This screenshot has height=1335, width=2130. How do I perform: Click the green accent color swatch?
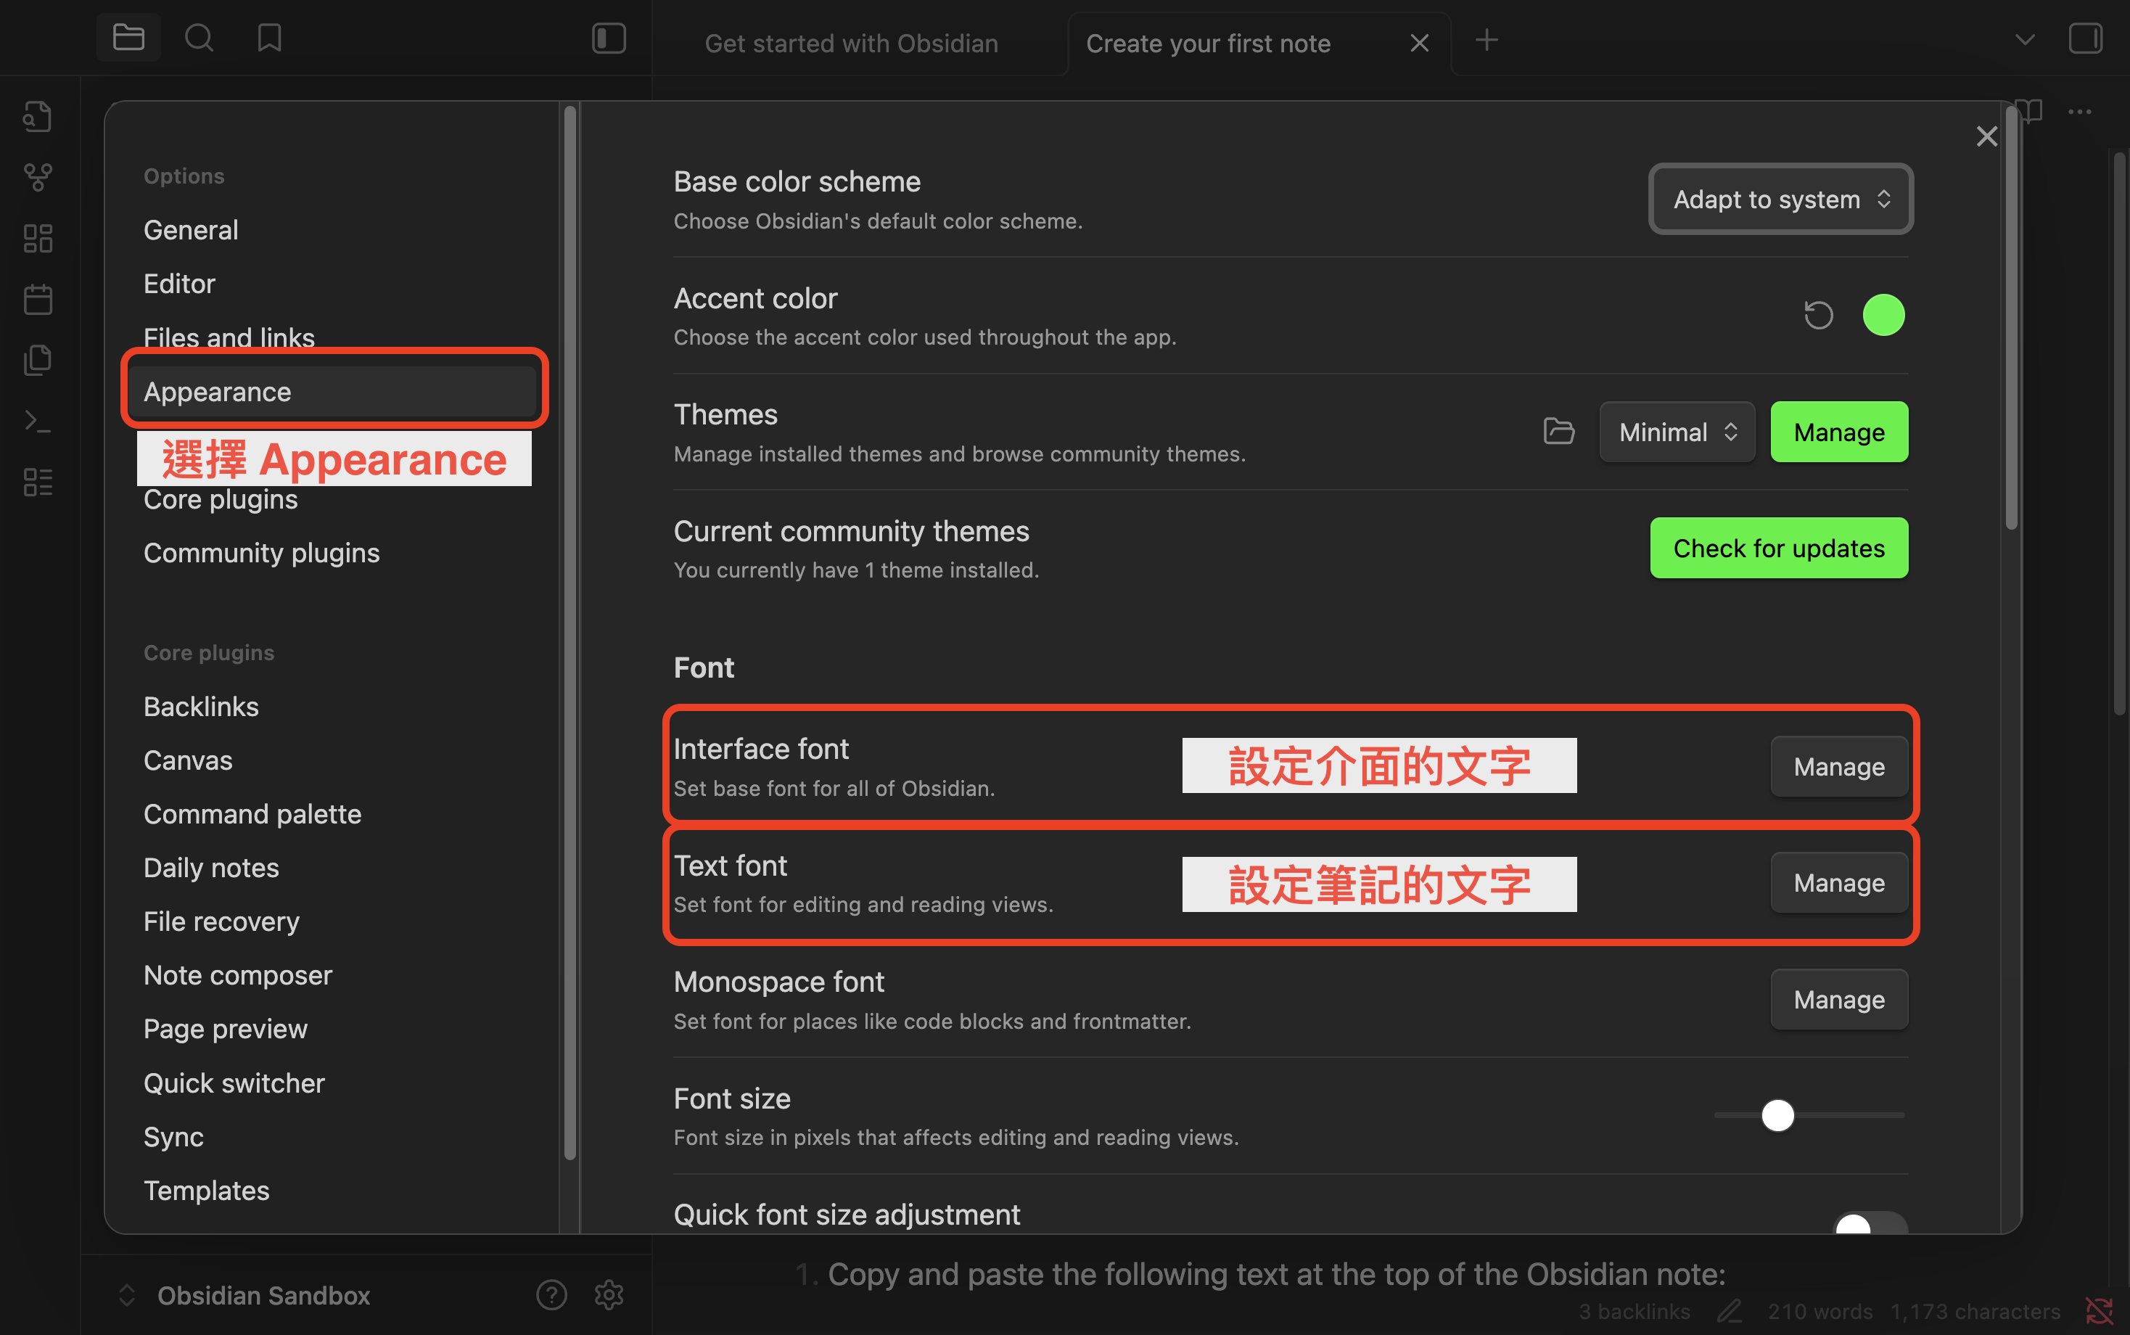point(1883,315)
